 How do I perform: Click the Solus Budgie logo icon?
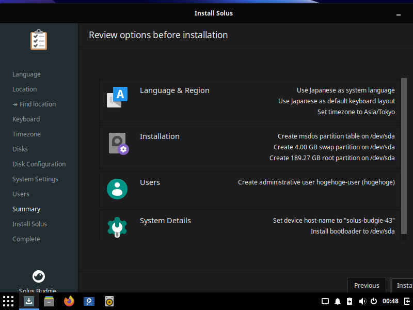pos(39,276)
